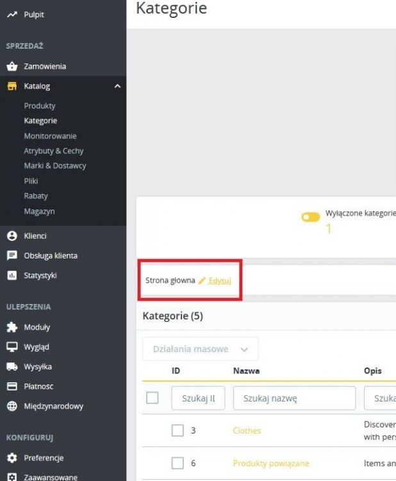Open Pulpit dashboard trend icon
The height and width of the screenshot is (481, 396).
coord(12,14)
